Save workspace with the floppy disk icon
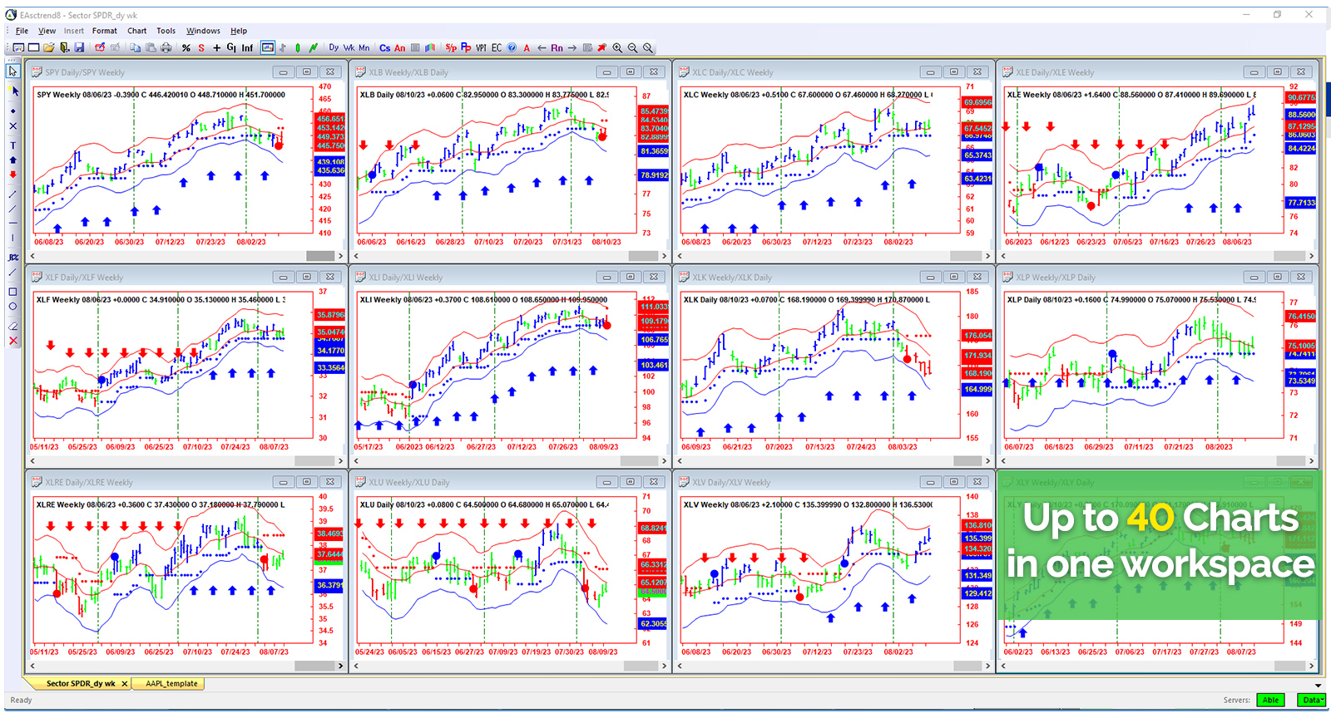The width and height of the screenshot is (1331, 713). 79,47
